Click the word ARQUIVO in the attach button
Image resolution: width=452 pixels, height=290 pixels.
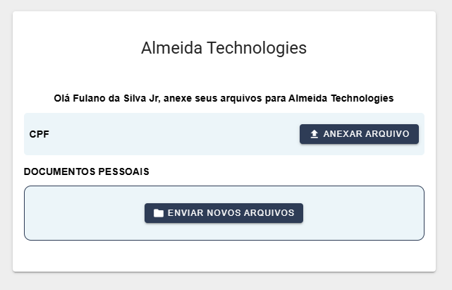386,134
